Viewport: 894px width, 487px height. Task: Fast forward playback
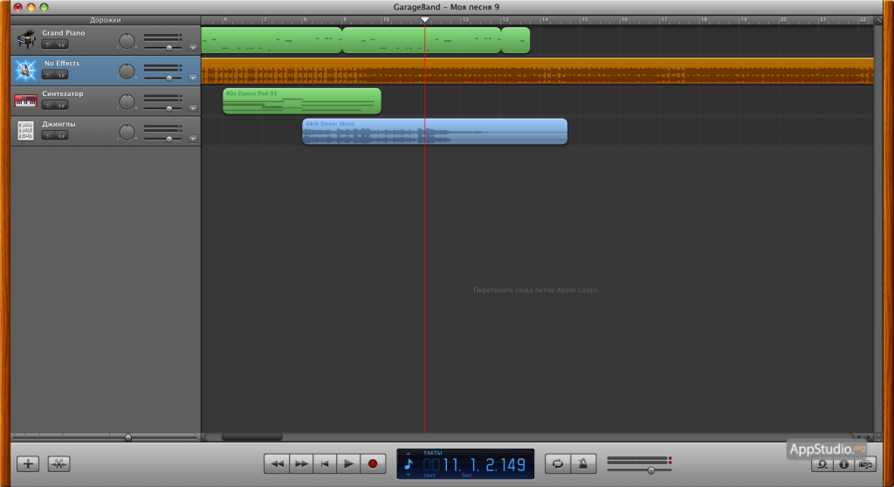click(x=301, y=463)
